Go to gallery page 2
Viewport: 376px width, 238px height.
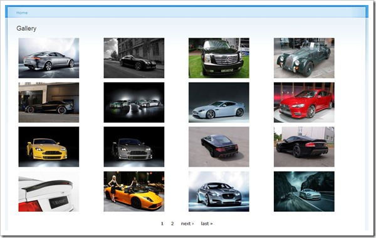172,224
